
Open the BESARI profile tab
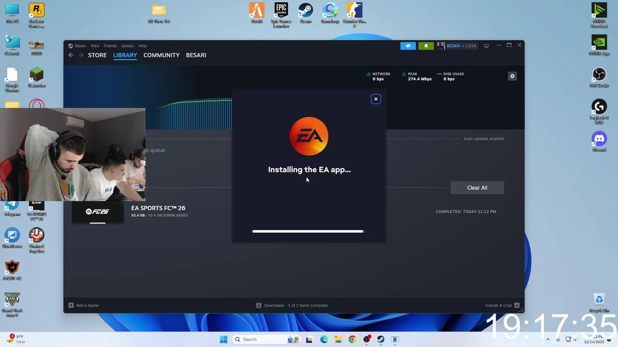point(196,55)
